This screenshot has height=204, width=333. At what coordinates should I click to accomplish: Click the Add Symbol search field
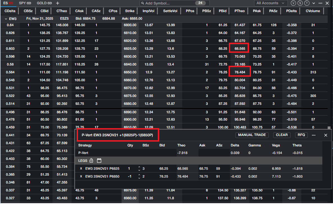(x=168, y=3)
